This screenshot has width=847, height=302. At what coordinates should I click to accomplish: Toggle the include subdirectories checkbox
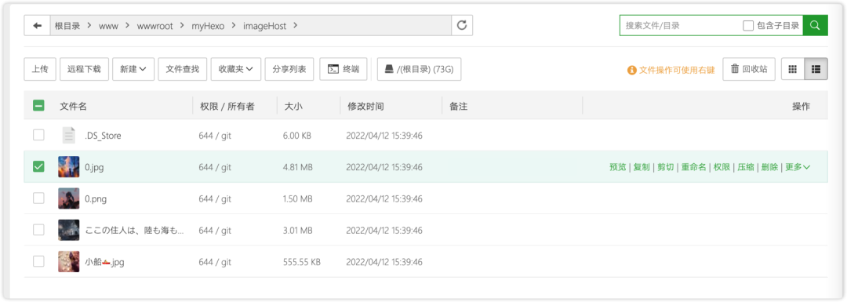[748, 25]
